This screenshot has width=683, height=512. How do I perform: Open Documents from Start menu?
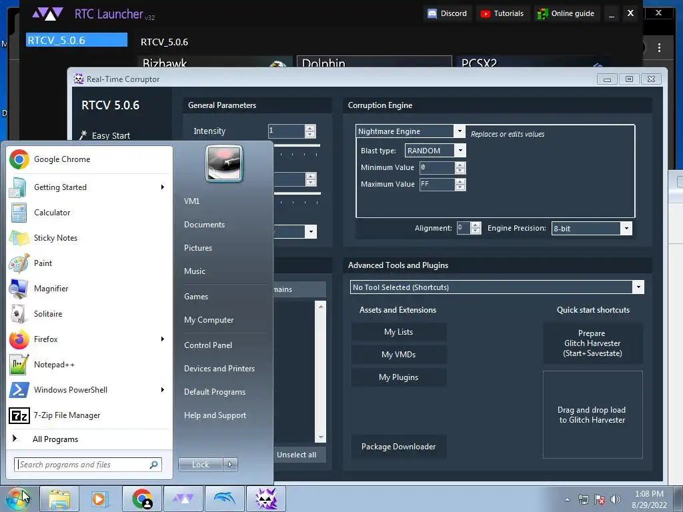[x=204, y=225]
